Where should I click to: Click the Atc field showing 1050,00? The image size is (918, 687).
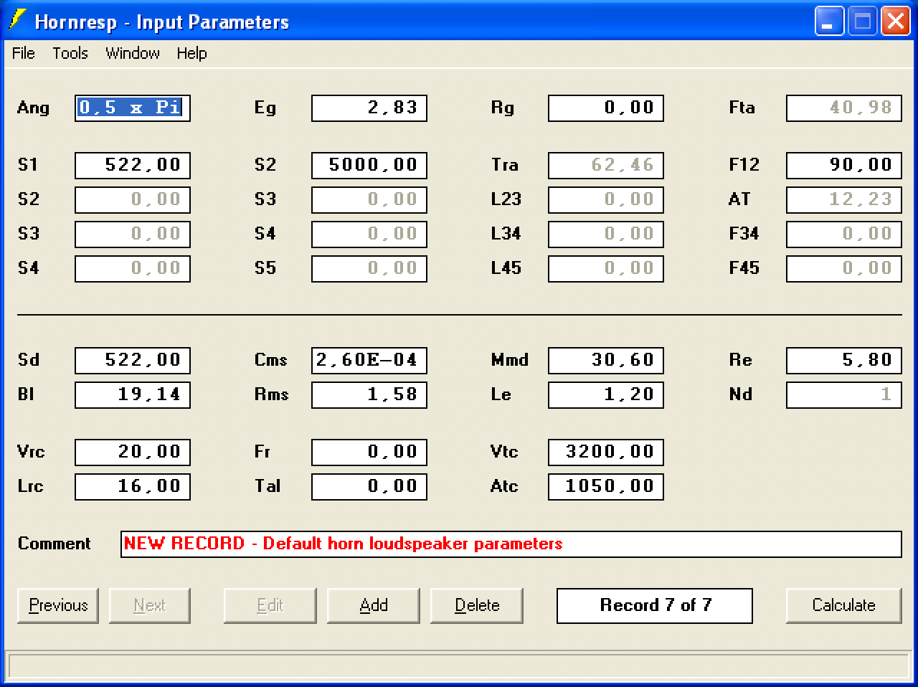point(606,486)
